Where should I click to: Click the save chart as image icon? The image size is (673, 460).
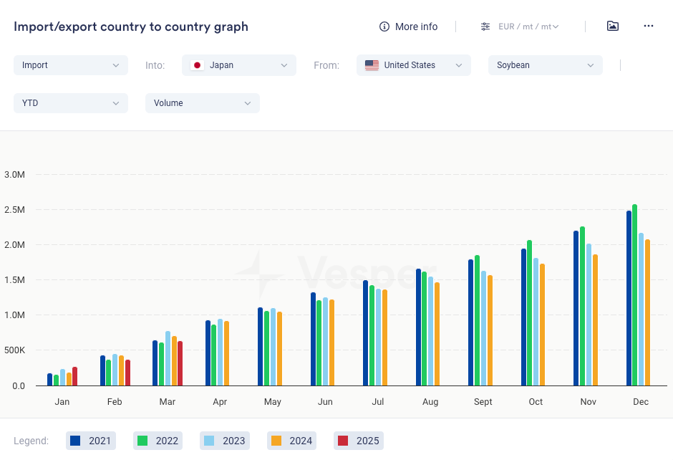[x=612, y=27]
